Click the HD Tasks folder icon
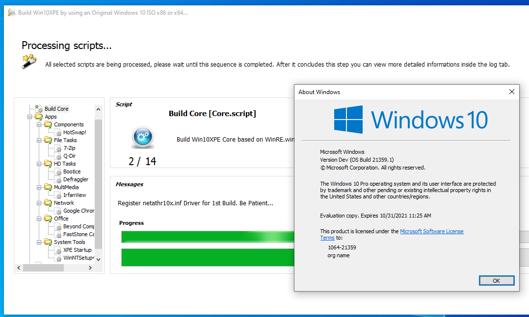 (x=48, y=164)
